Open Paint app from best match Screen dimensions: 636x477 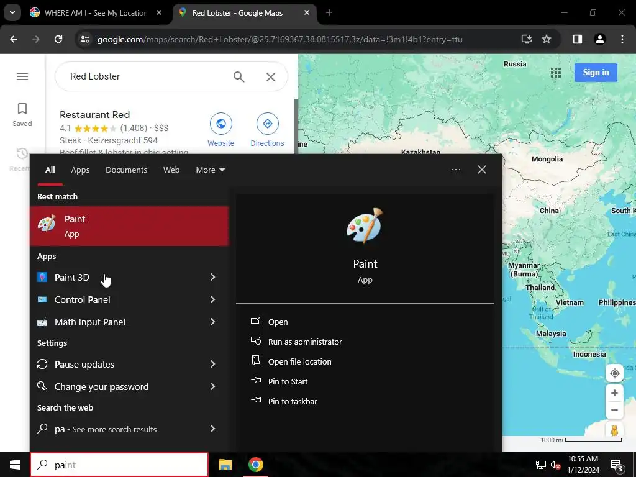(129, 226)
